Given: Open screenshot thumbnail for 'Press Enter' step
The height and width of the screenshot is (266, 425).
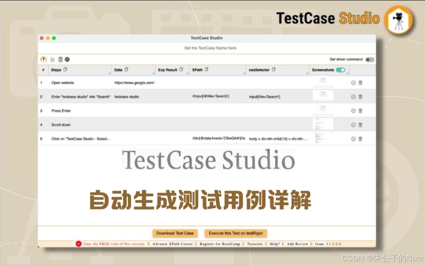Looking at the screenshot, I should click(323, 109).
